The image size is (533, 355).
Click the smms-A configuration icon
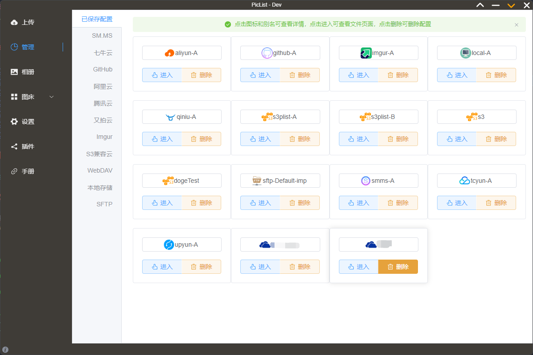(365, 181)
